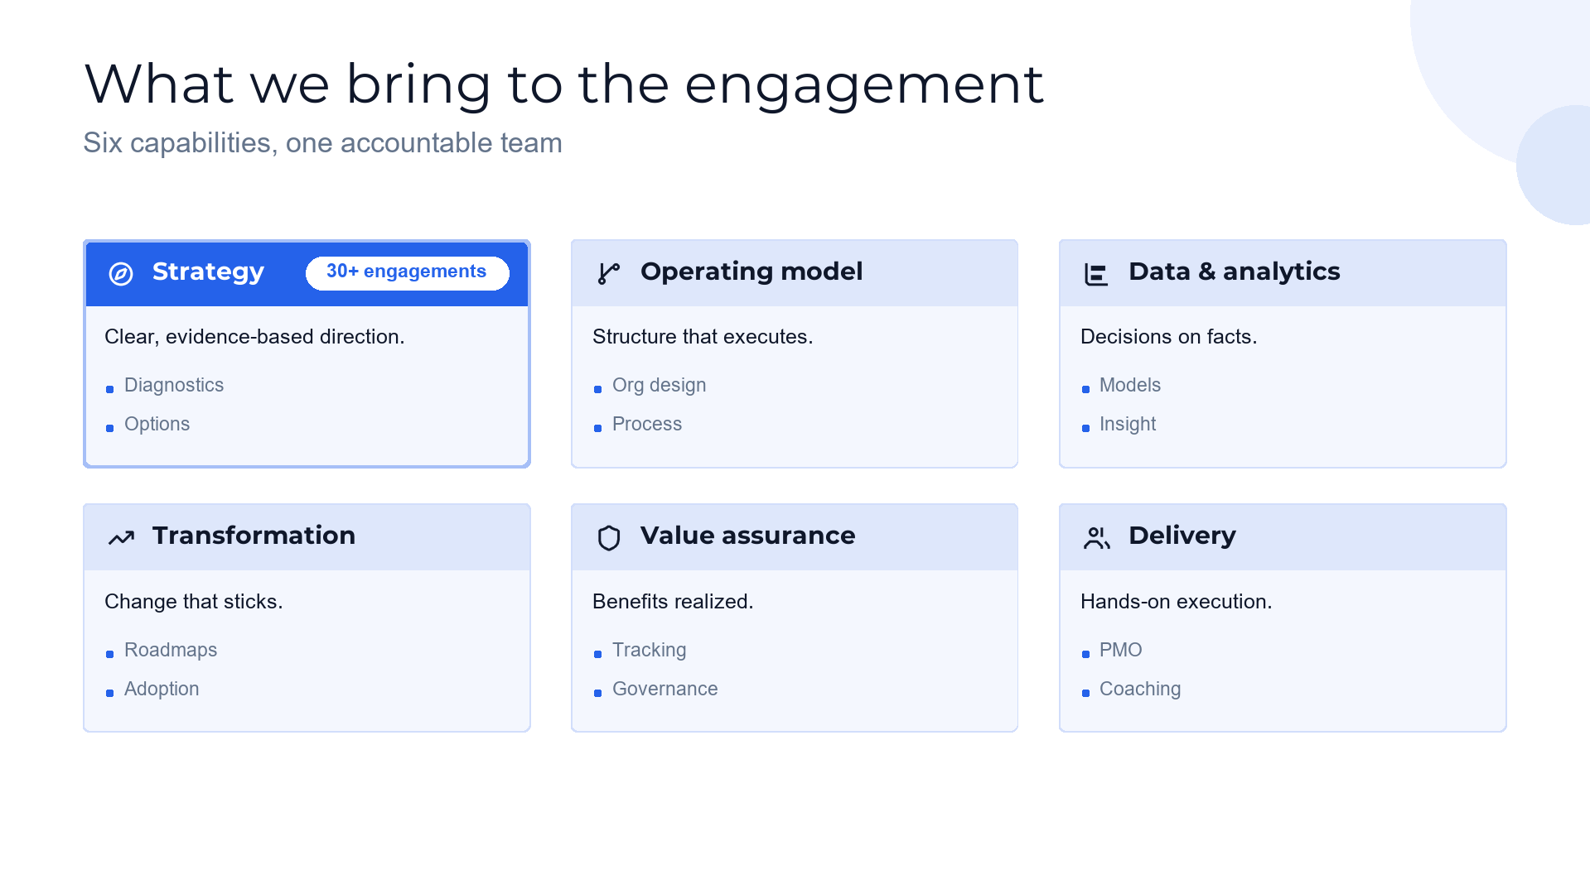Click the subtitle Six capabilities, one accountable team
The image size is (1590, 894).
322,143
